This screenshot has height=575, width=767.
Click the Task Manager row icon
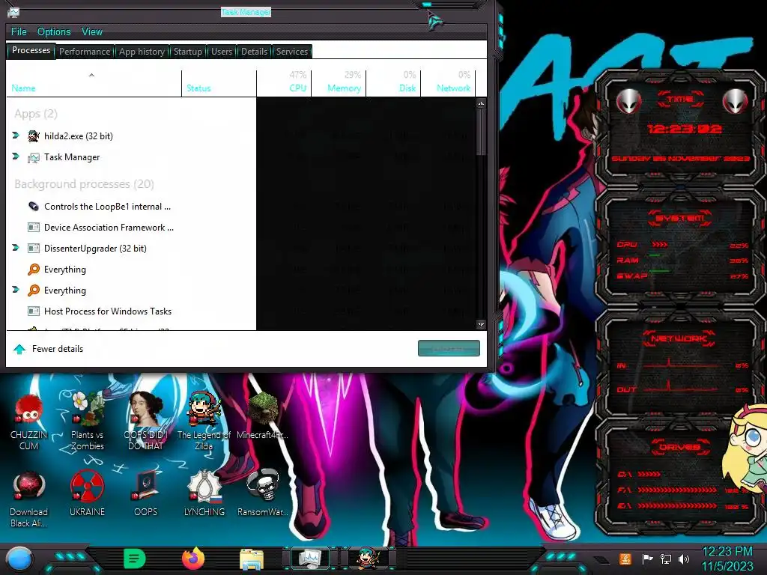[33, 157]
